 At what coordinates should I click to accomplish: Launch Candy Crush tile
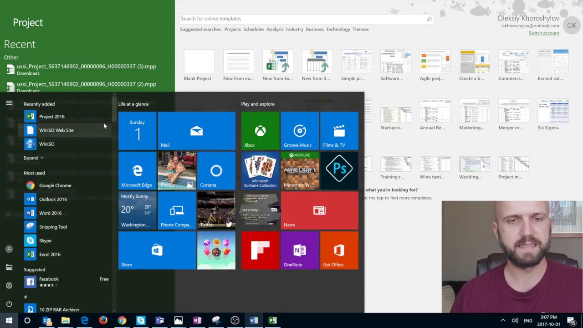(216, 251)
